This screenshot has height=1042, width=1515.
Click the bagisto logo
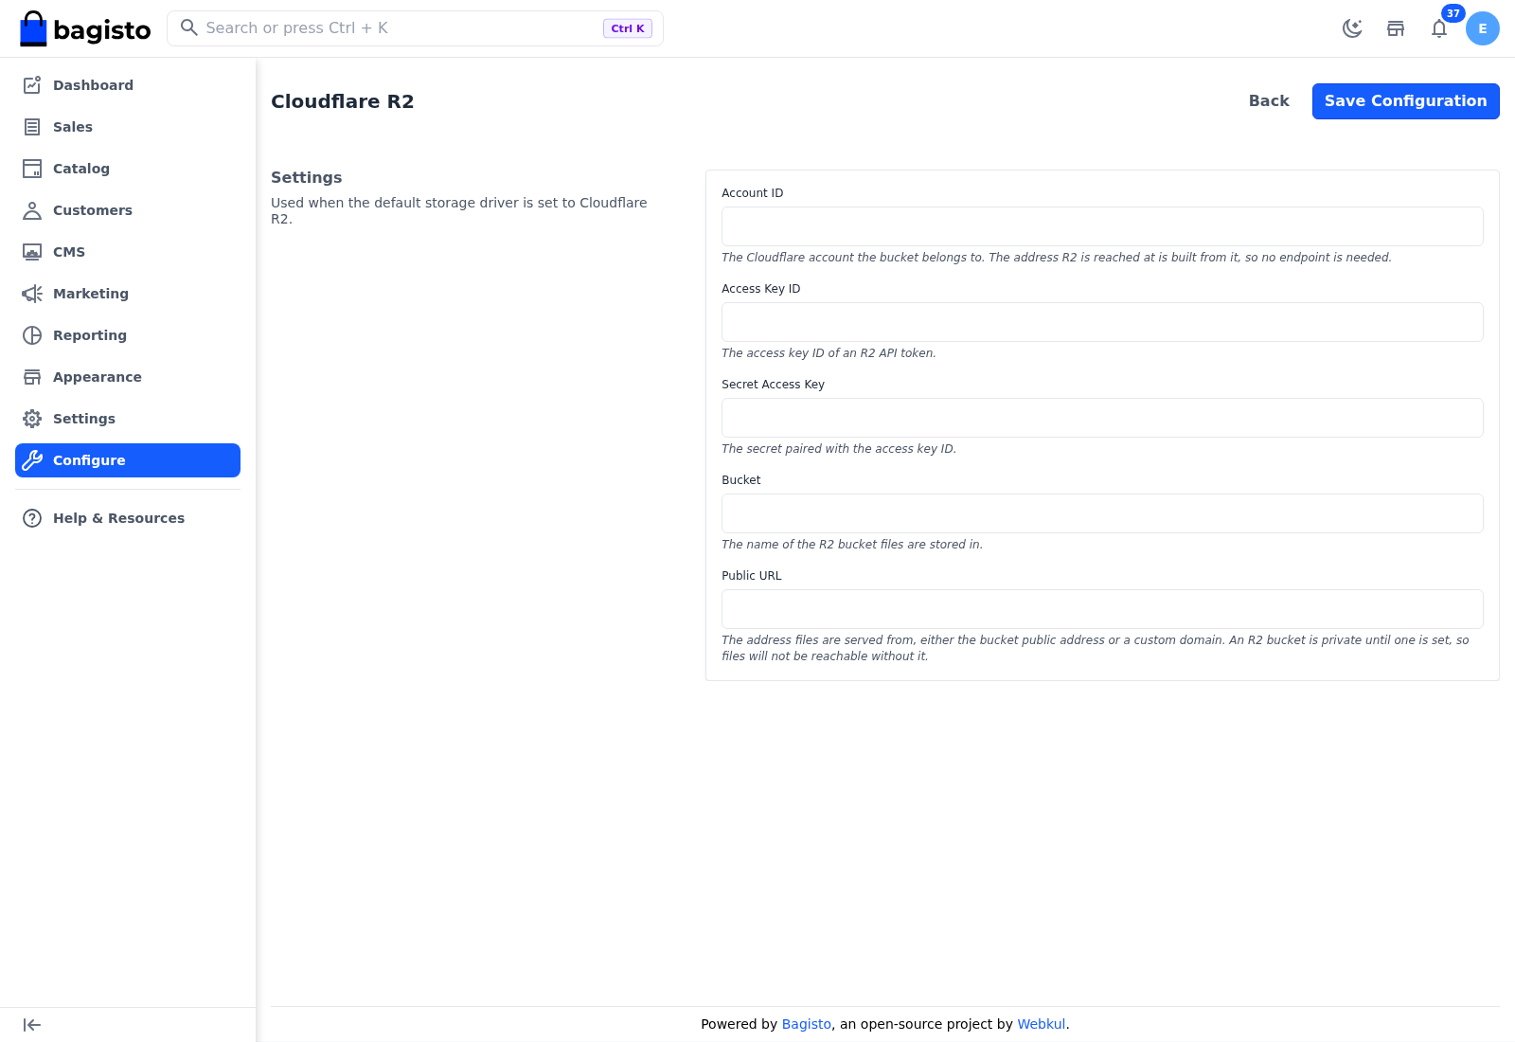[x=85, y=28]
